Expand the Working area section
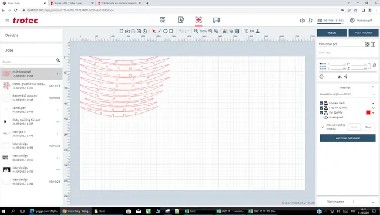 coord(373,202)
